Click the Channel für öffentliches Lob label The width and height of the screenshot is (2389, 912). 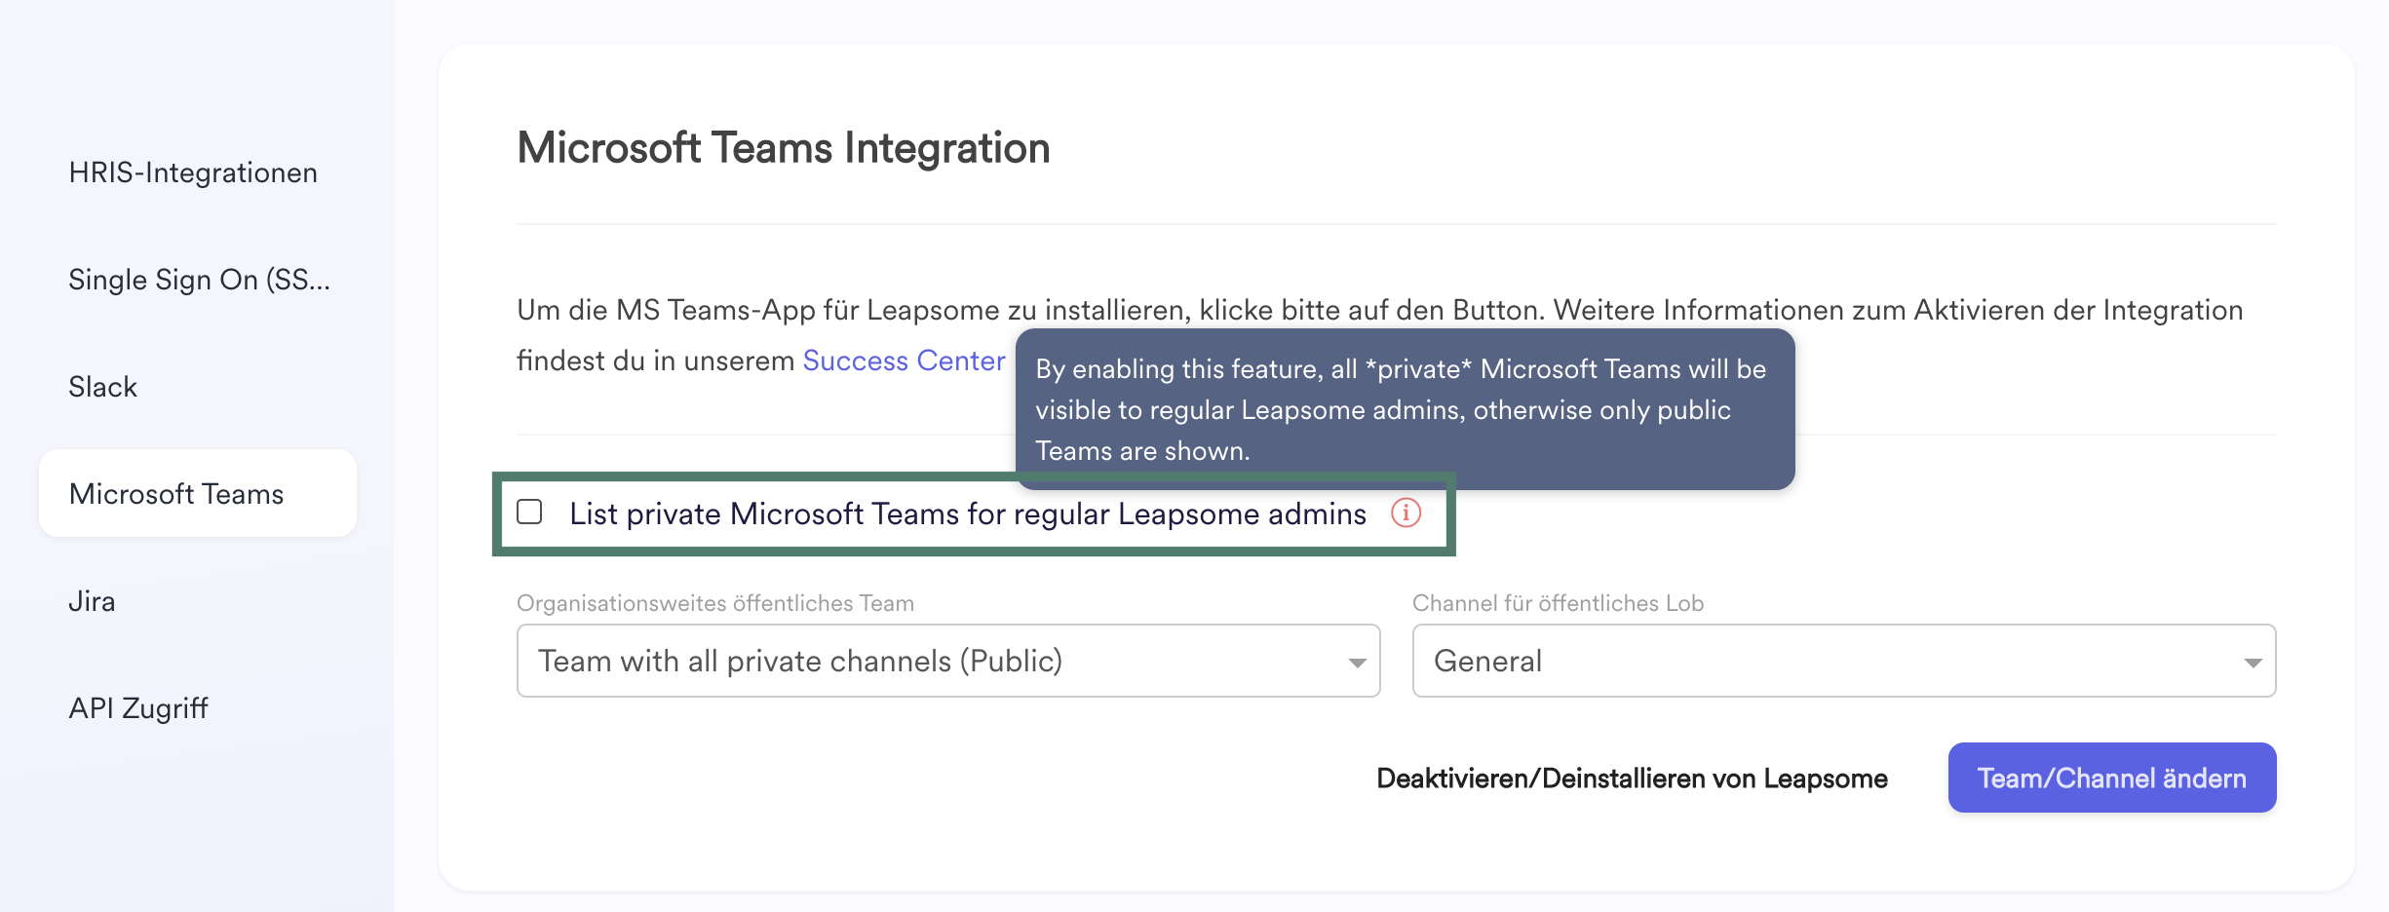point(1558,603)
